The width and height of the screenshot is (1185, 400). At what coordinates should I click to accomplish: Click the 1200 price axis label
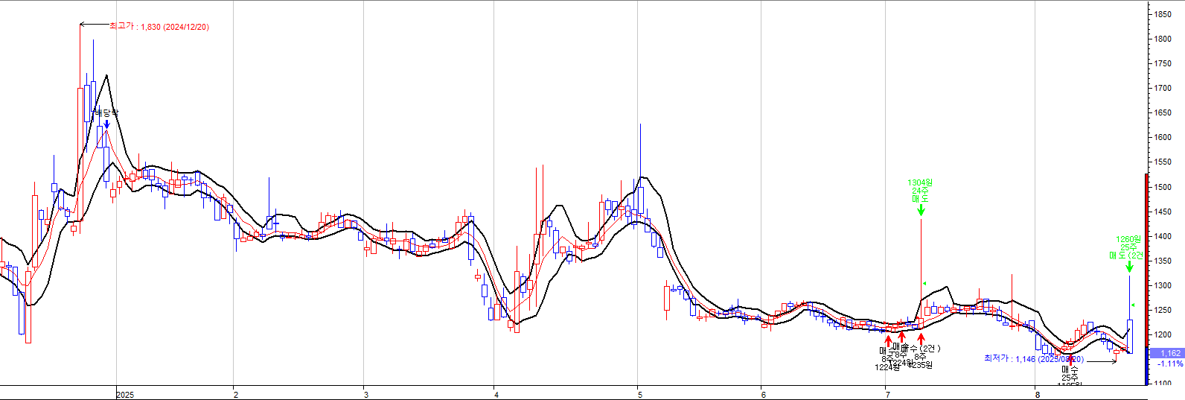pos(1163,334)
